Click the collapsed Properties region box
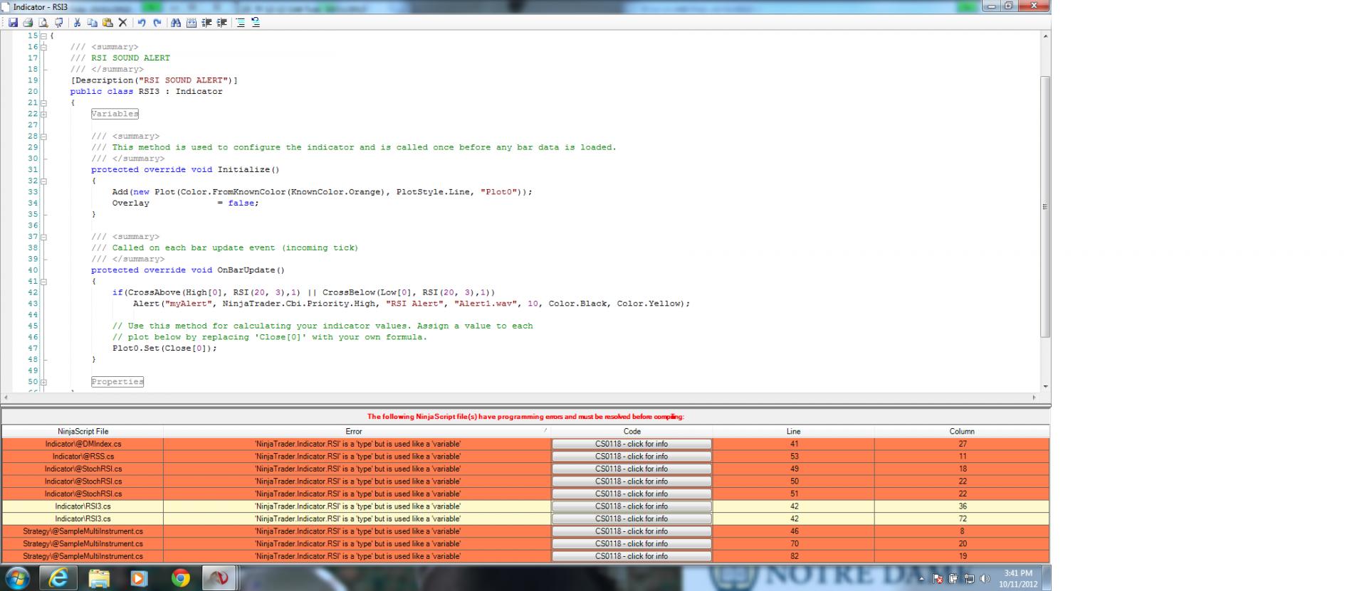 (117, 382)
